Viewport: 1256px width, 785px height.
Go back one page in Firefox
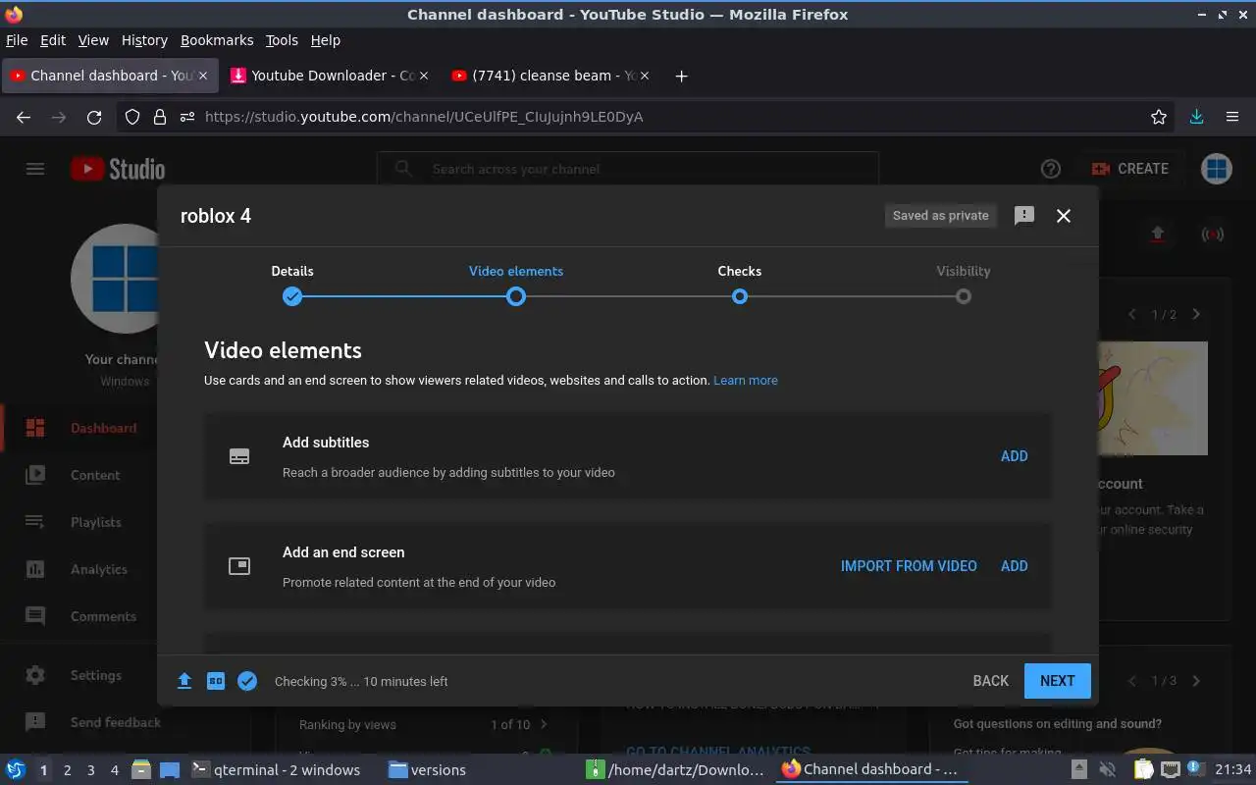point(24,117)
